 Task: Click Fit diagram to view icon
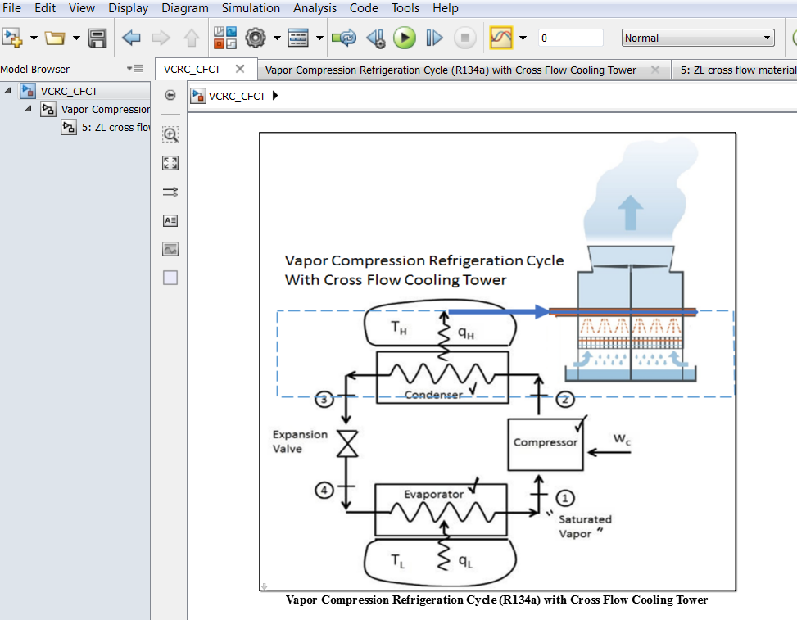[x=170, y=163]
